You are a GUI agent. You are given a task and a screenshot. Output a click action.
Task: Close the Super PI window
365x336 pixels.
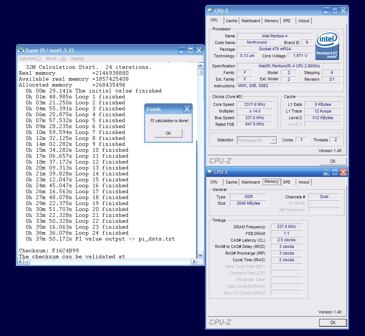(198, 50)
